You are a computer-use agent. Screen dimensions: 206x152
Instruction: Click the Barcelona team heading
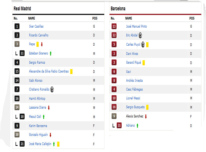tap(118, 9)
